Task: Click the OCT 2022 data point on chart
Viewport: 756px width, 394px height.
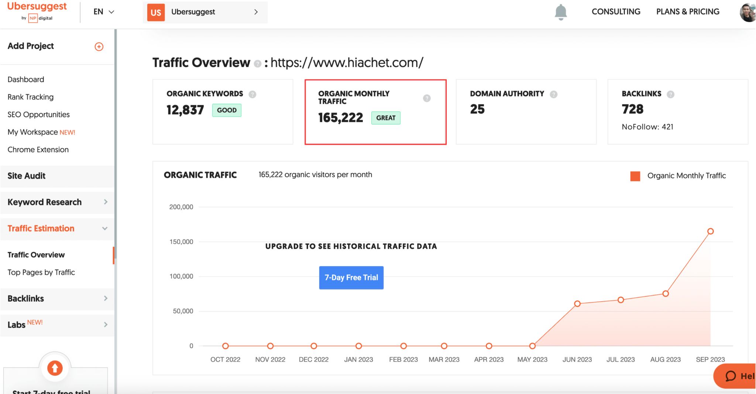Action: [226, 346]
